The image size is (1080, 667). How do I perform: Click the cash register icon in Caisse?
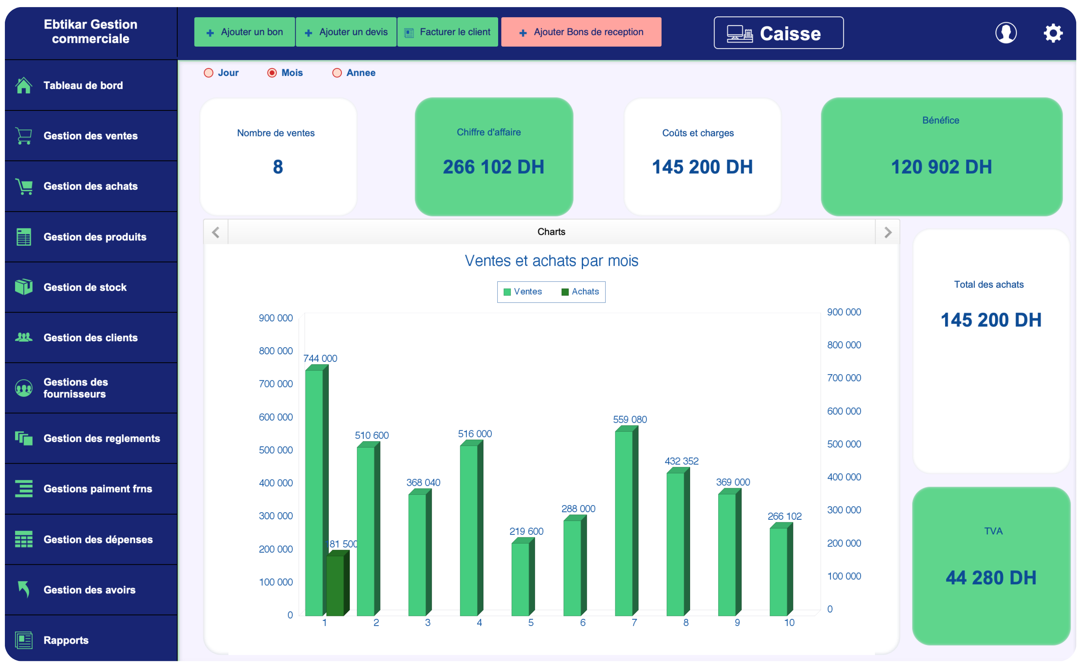pos(740,33)
